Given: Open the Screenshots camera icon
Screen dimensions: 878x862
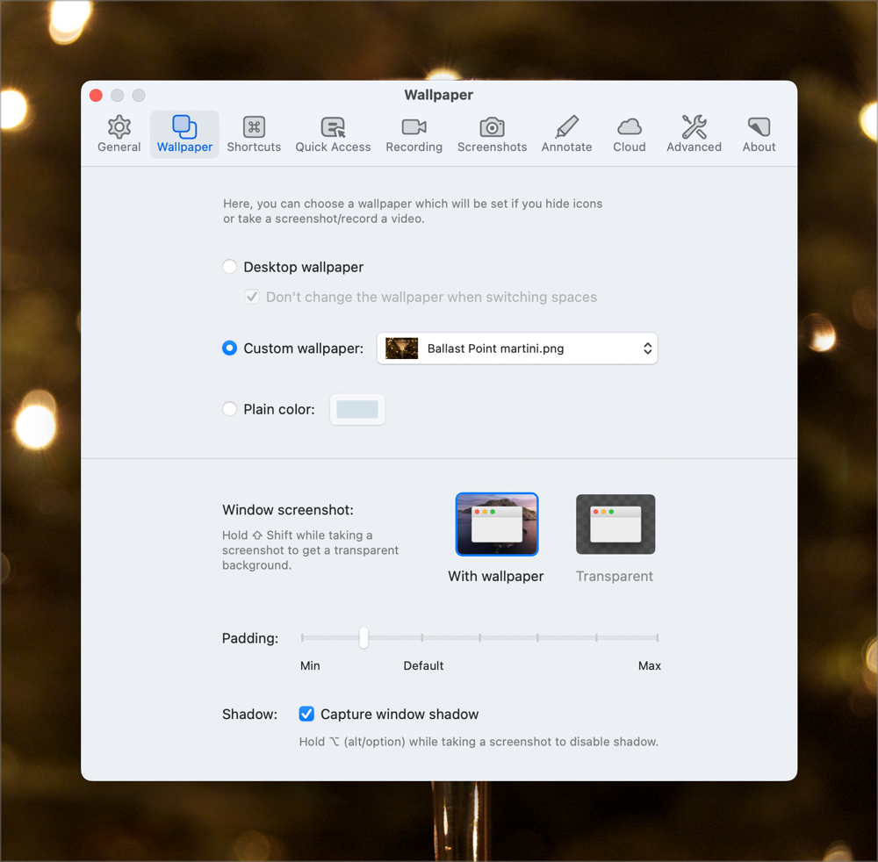Looking at the screenshot, I should pos(492,127).
